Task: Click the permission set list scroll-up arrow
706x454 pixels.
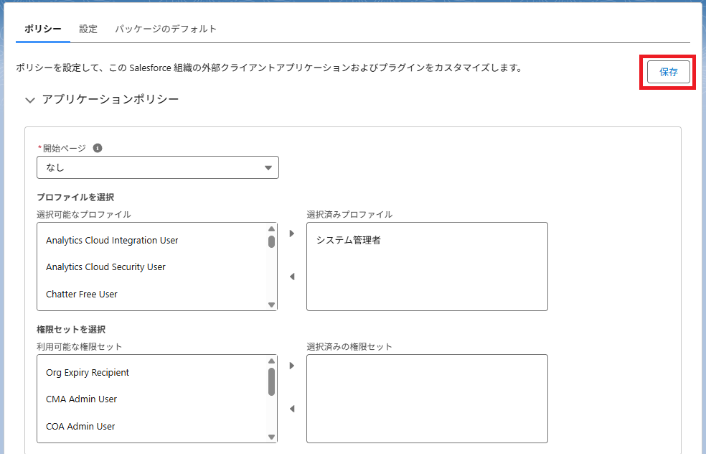Action: click(x=271, y=361)
